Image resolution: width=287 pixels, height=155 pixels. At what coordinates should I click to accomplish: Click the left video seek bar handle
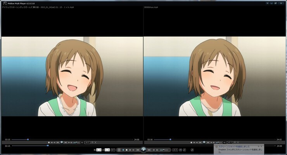[28, 140]
